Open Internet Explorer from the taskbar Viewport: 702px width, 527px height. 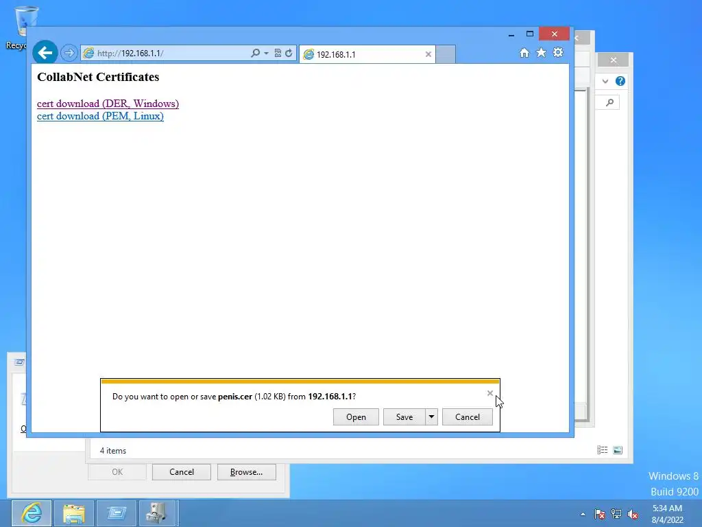[x=32, y=513]
